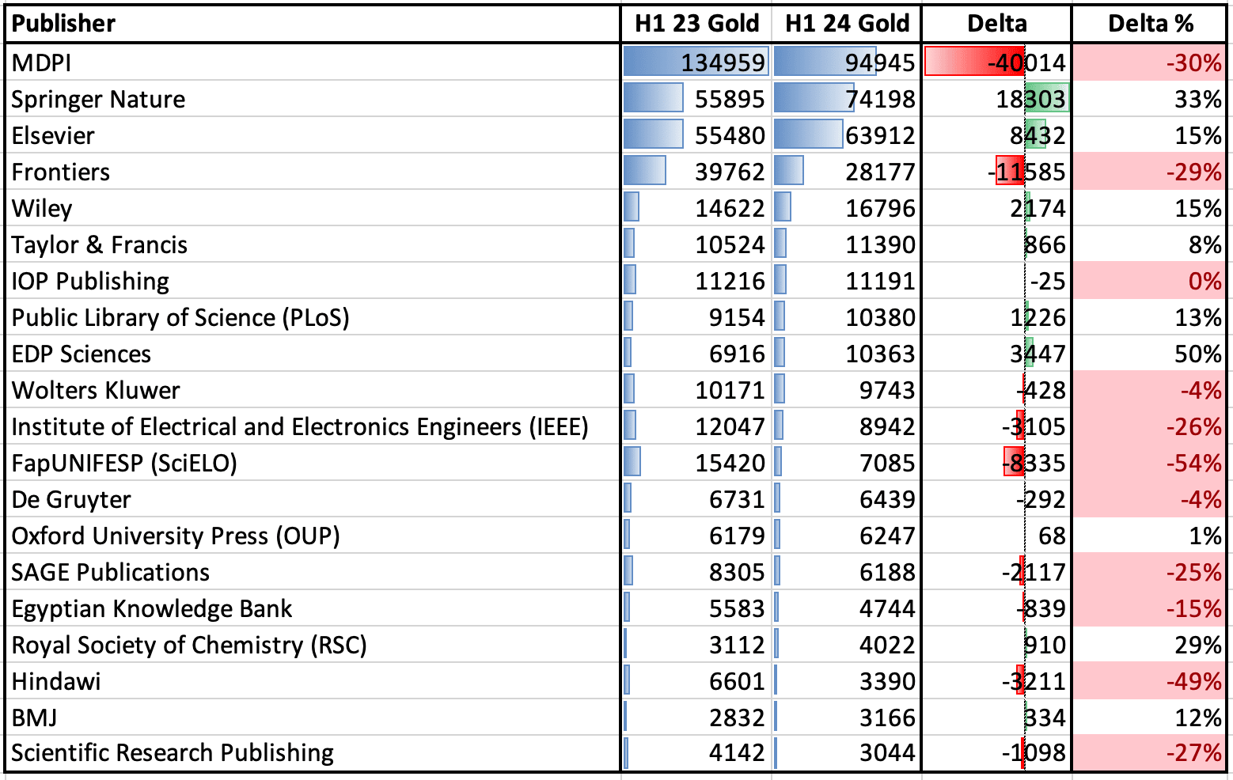Select Springer Nature delta percent 33%
The height and width of the screenshot is (780, 1233).
[x=1150, y=98]
